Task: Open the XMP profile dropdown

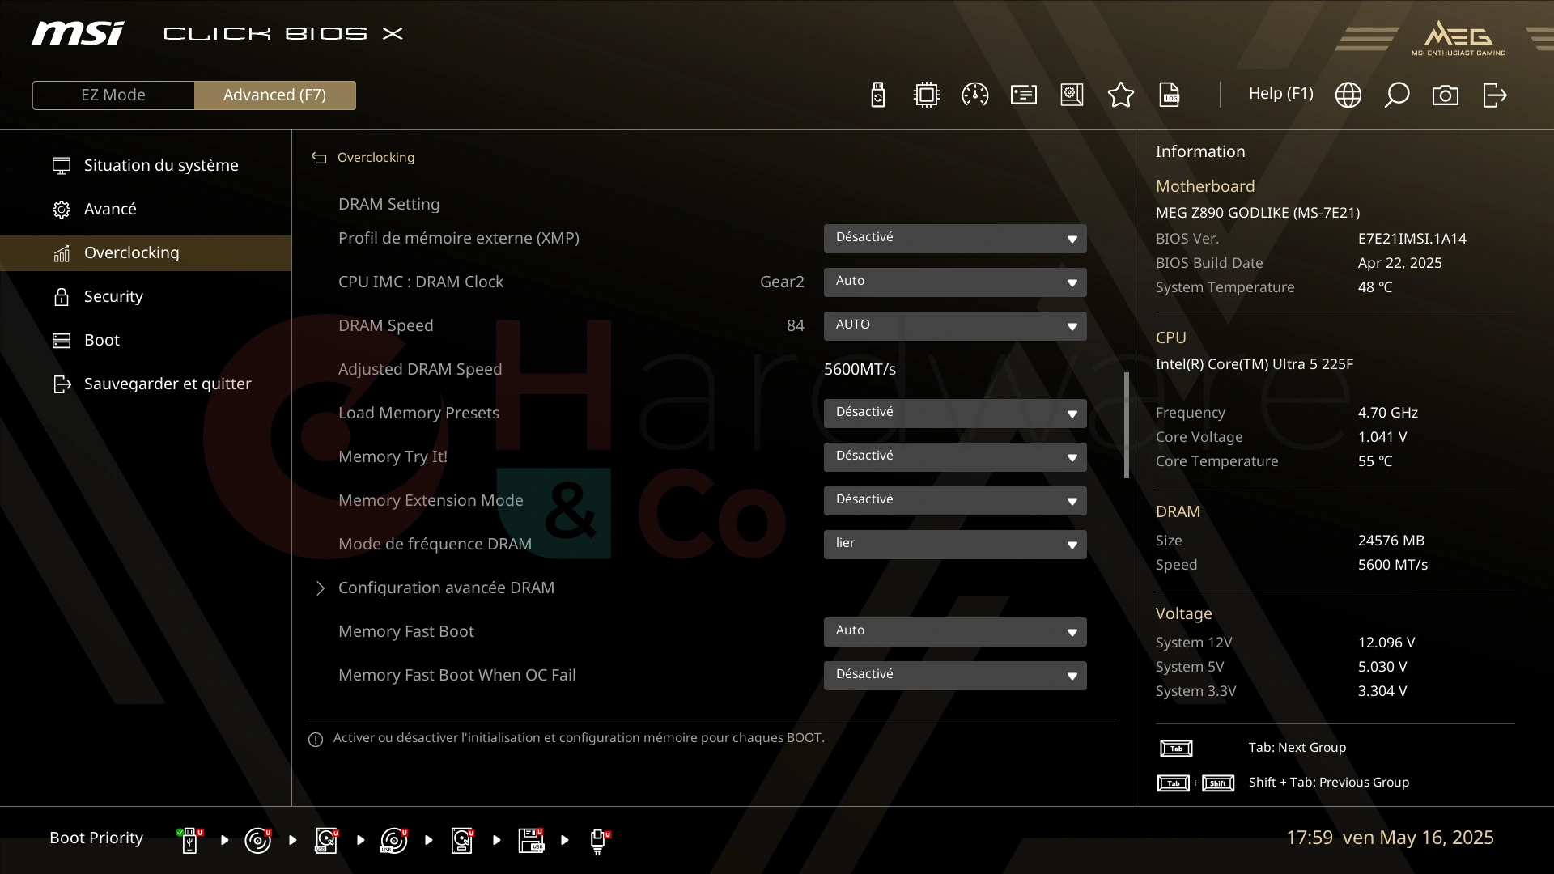Action: pyautogui.click(x=955, y=239)
